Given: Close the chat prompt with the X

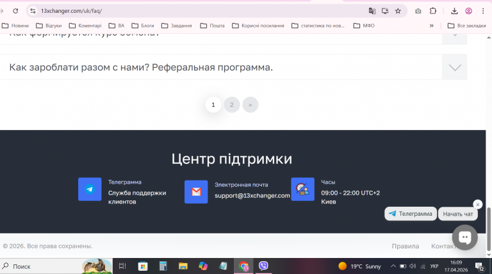Looking at the screenshot, I should click(x=477, y=205).
